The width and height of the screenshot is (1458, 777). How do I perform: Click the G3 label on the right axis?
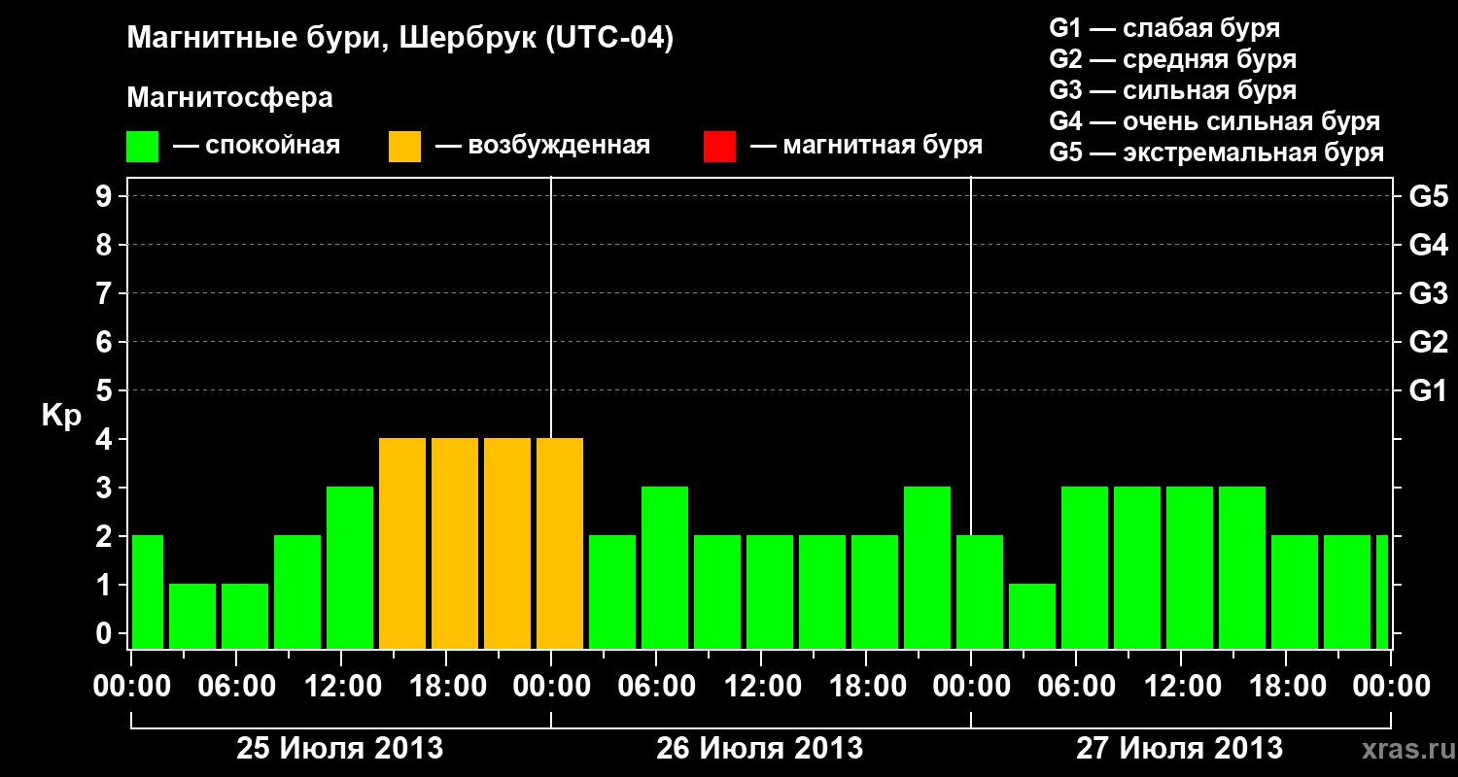pos(1428,293)
